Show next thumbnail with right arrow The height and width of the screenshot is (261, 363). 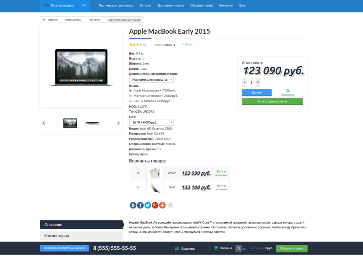point(118,123)
